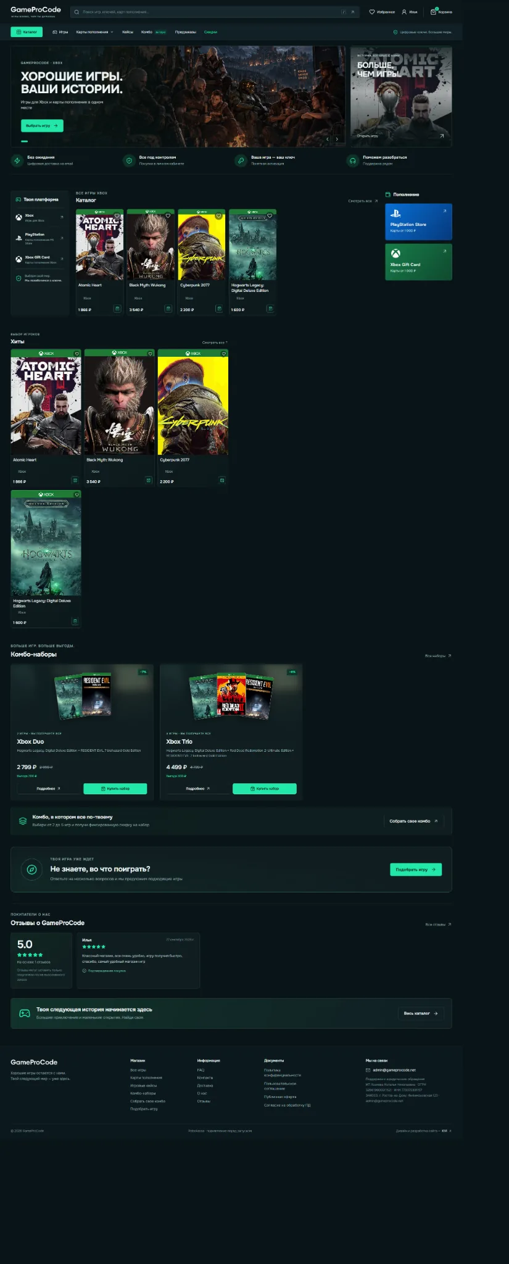The image size is (509, 1264).
Task: Click Весь каталог button in bottom banner
Action: pos(421,1013)
